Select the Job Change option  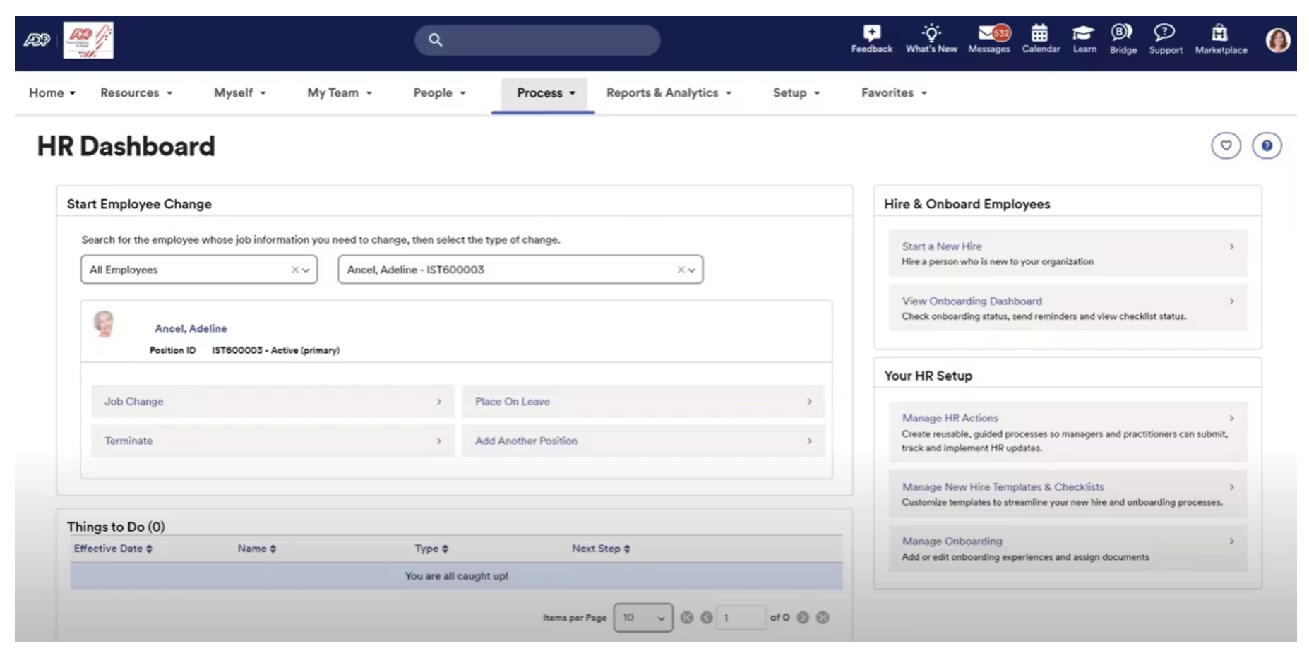pos(273,401)
